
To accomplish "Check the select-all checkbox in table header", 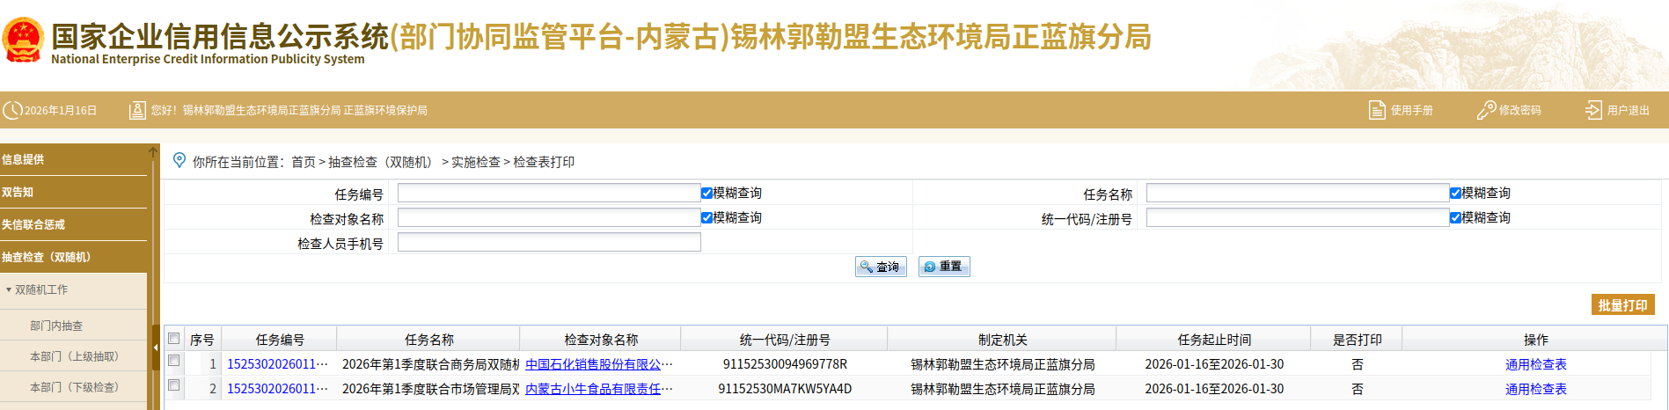I will point(174,339).
